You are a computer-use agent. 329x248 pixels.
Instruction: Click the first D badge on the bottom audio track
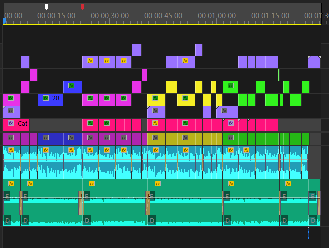[7, 220]
